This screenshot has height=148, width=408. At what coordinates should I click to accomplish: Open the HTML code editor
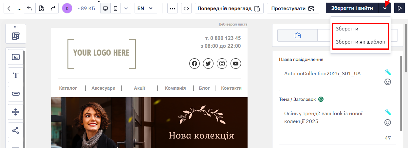(186, 8)
